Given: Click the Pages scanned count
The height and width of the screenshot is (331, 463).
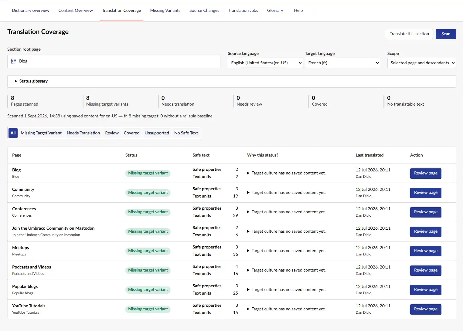Looking at the screenshot, I should [x=12, y=98].
